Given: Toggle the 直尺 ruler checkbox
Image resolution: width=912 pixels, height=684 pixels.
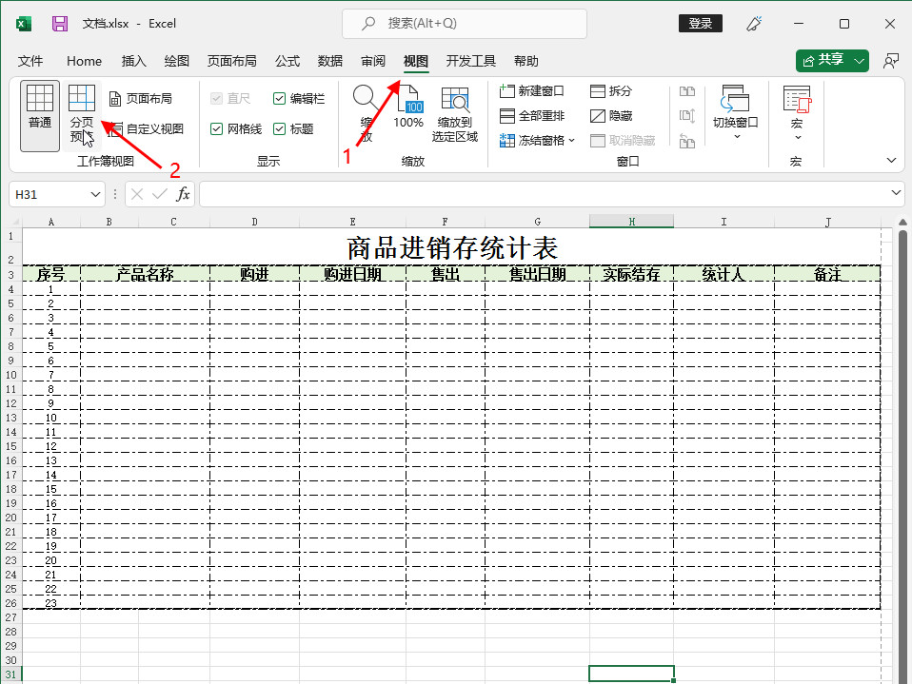Looking at the screenshot, I should click(216, 99).
